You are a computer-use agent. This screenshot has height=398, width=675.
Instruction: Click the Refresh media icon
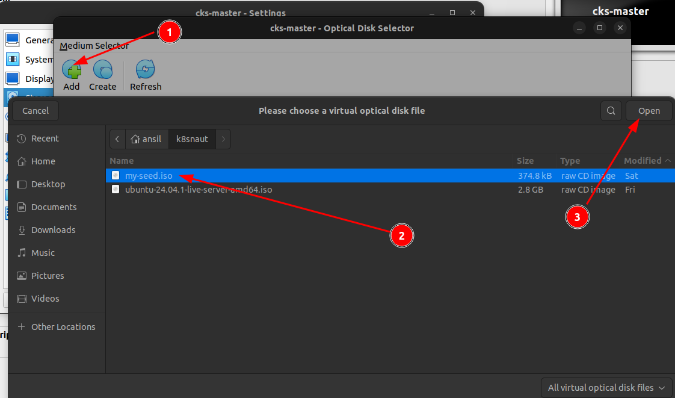click(x=146, y=70)
